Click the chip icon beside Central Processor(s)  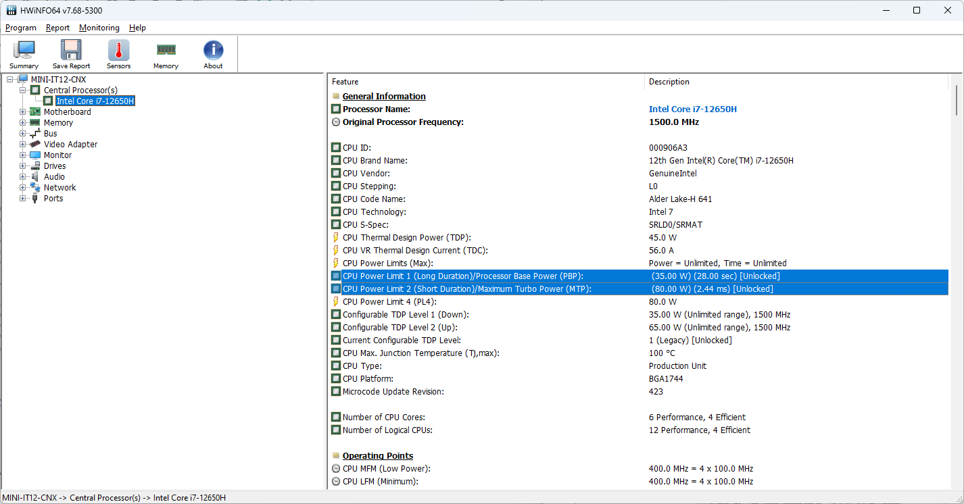(x=35, y=91)
